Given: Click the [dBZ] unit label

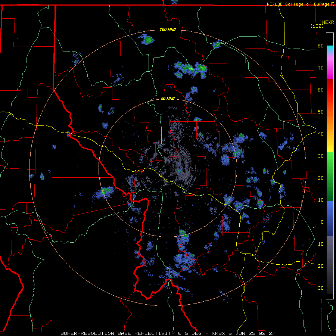Looking at the screenshot, I should 317,26.
